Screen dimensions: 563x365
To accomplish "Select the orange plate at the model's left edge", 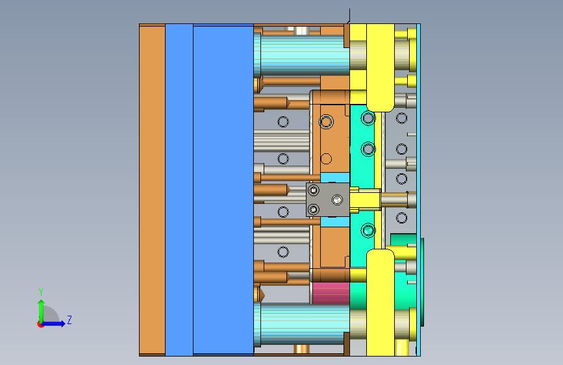I will coord(152,190).
